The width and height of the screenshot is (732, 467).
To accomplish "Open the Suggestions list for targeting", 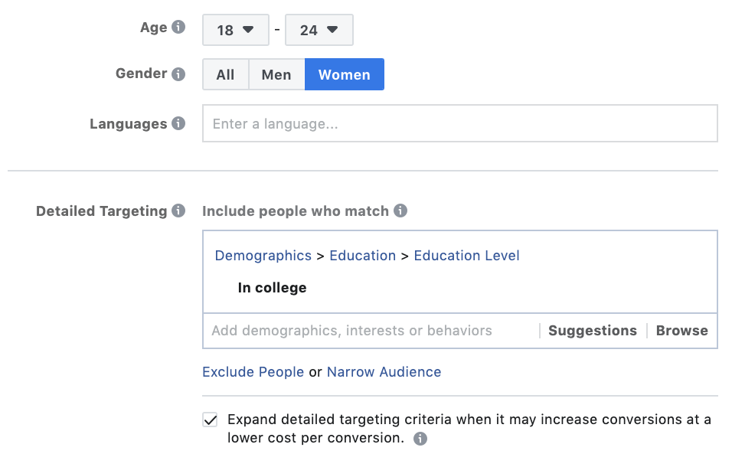I will (x=592, y=331).
